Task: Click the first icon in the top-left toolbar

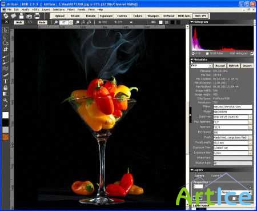Action: coord(6,16)
